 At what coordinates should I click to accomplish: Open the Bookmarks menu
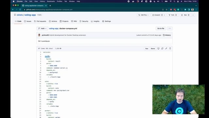51,1
